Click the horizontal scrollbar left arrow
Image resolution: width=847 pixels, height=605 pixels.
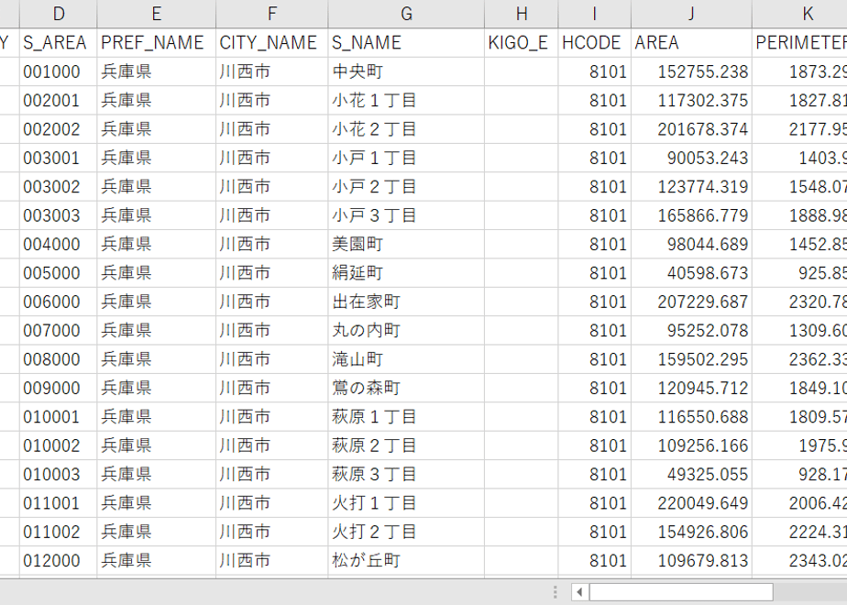coord(579,592)
